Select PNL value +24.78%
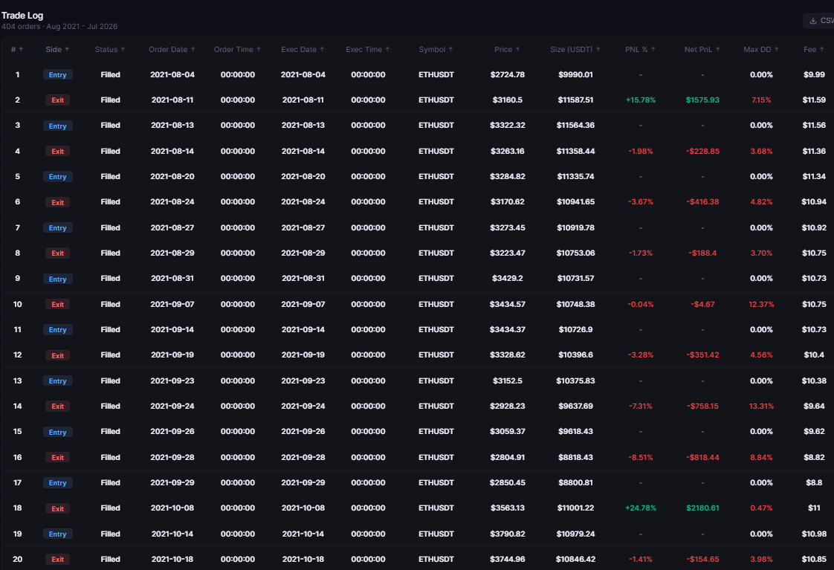This screenshot has width=834, height=570. pyautogui.click(x=641, y=508)
